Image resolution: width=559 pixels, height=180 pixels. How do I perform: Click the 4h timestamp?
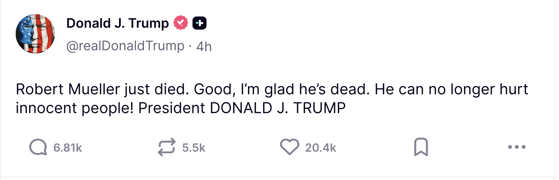pos(204,47)
